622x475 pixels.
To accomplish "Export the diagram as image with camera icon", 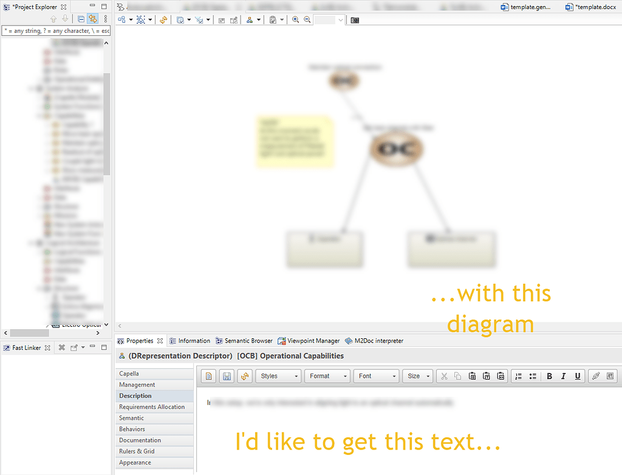I will point(355,19).
